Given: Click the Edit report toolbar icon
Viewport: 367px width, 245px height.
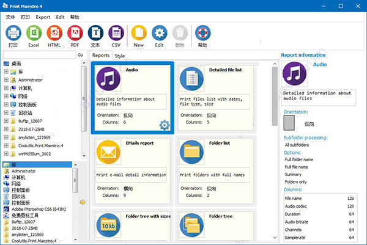Looking at the screenshot, I should 160,33.
